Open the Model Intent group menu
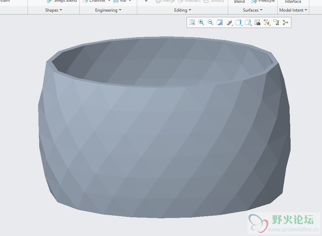 (x=293, y=10)
